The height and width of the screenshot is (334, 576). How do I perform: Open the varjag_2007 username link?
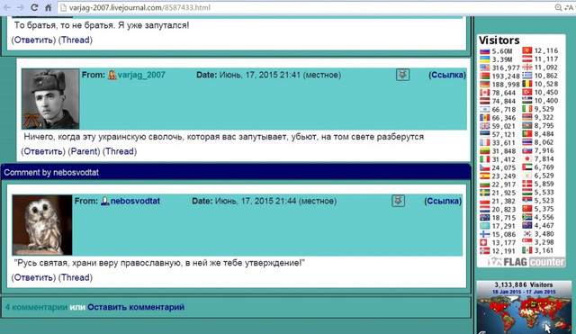click(141, 75)
